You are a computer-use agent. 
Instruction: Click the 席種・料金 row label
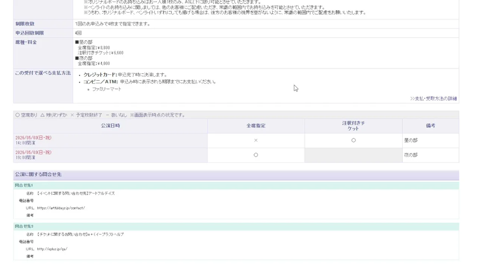[x=26, y=42]
